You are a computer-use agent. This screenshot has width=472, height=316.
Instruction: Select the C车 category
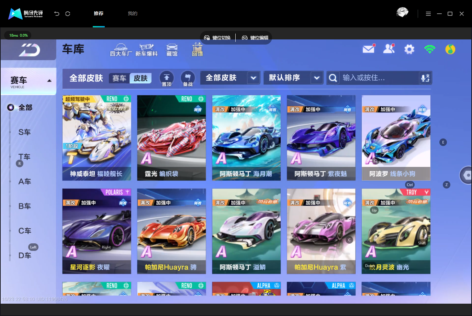(24, 231)
